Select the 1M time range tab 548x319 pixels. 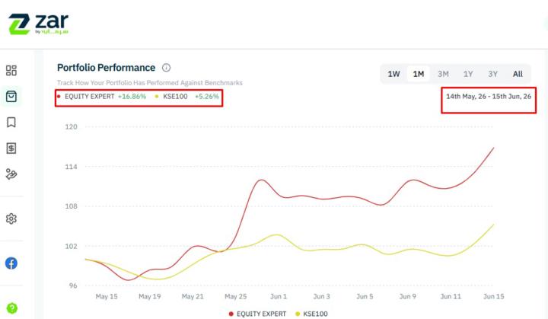[x=419, y=74]
